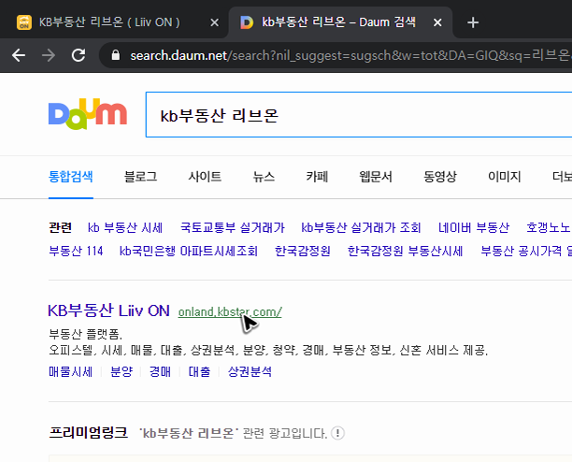Show 동영상 search results
Viewport: 572px width, 462px height.
click(x=440, y=177)
